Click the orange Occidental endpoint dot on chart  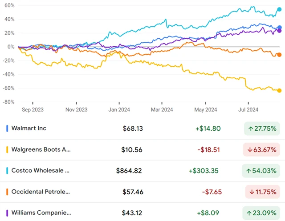coord(279,55)
